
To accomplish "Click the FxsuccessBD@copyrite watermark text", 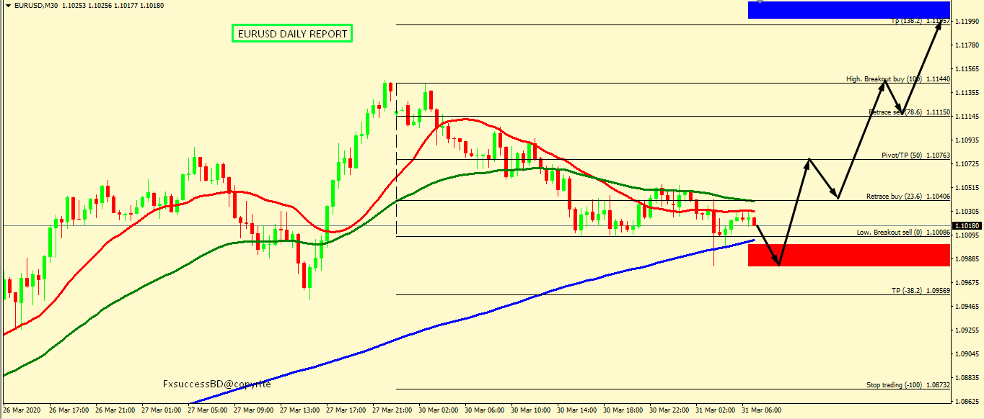I will coord(216,384).
